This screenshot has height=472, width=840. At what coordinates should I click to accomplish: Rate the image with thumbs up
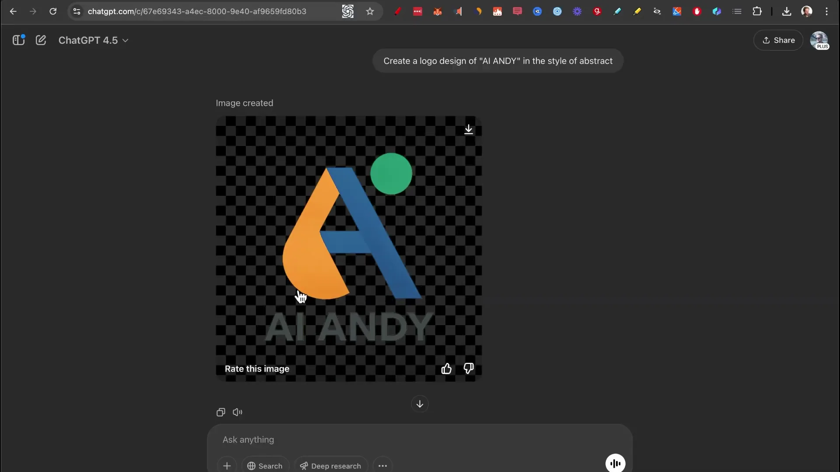pyautogui.click(x=446, y=369)
